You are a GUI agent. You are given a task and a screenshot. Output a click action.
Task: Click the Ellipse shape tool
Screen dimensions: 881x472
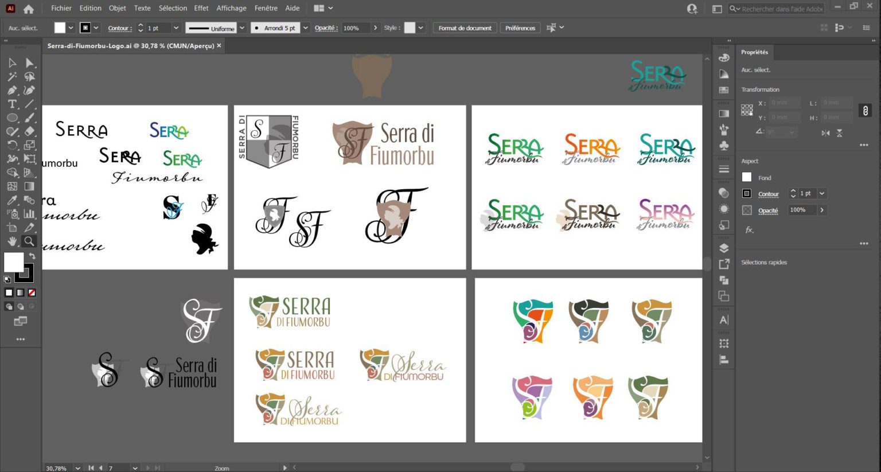[12, 118]
